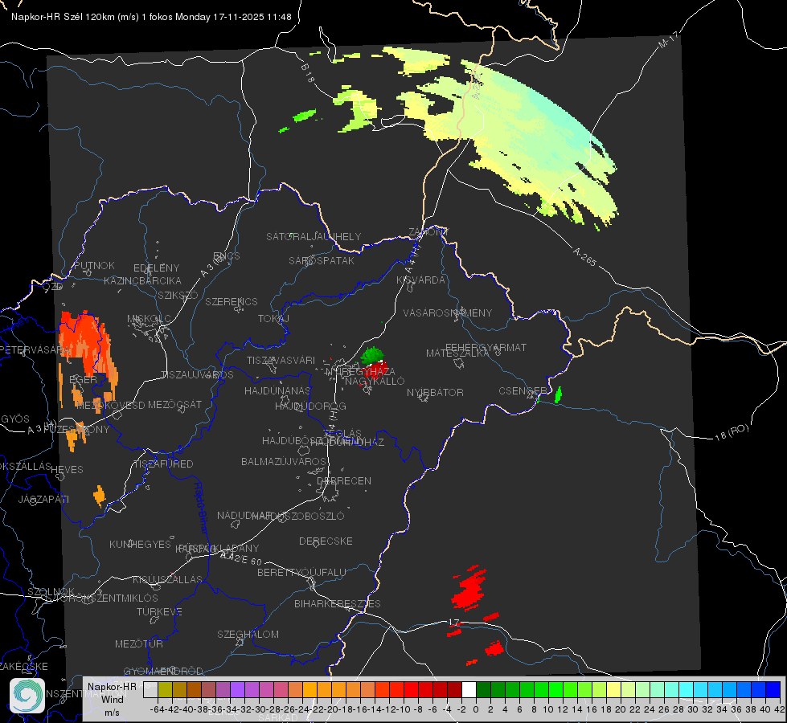Screen dimensions: 787x723
Task: Click the HEVES town label
Action: click(x=68, y=470)
